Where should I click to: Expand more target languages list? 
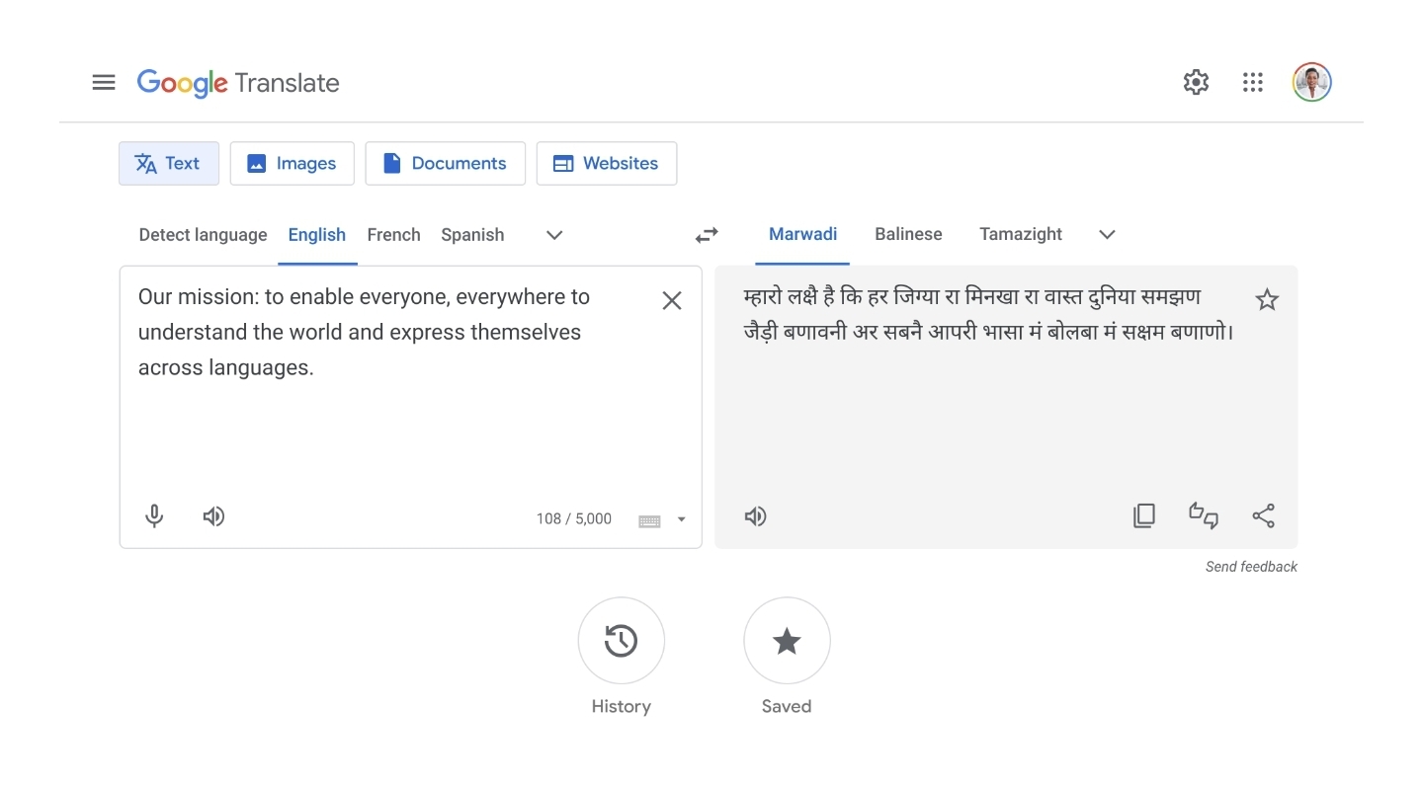coord(1107,234)
